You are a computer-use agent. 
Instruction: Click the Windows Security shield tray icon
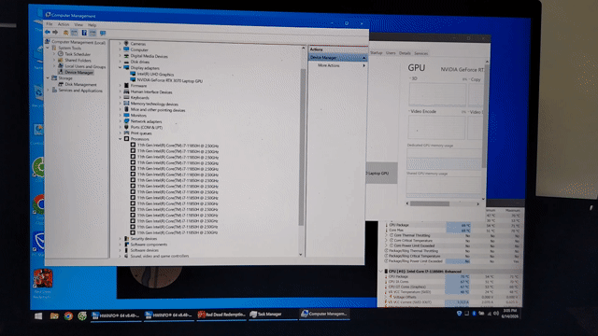coord(459,314)
